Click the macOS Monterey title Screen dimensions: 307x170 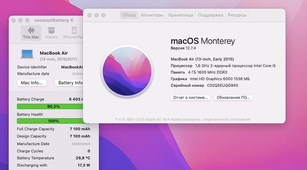click(x=203, y=41)
